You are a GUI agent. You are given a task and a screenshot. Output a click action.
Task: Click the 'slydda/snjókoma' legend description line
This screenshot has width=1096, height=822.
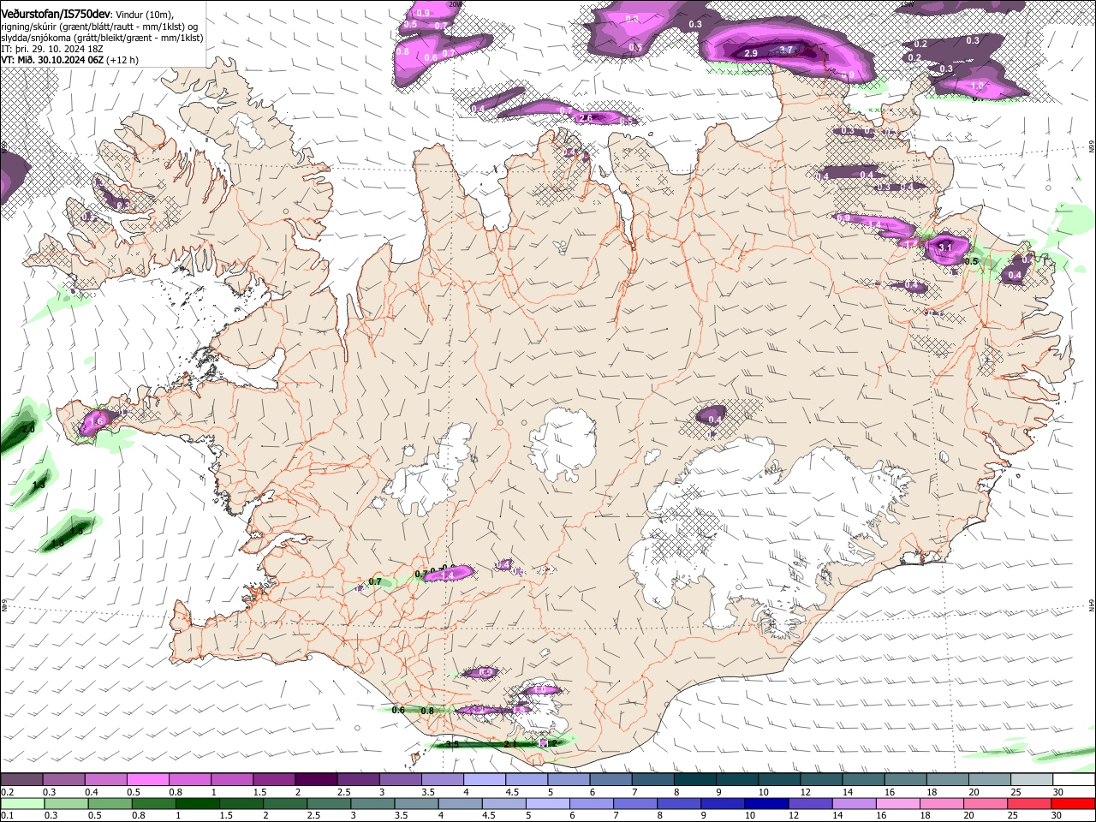click(102, 38)
